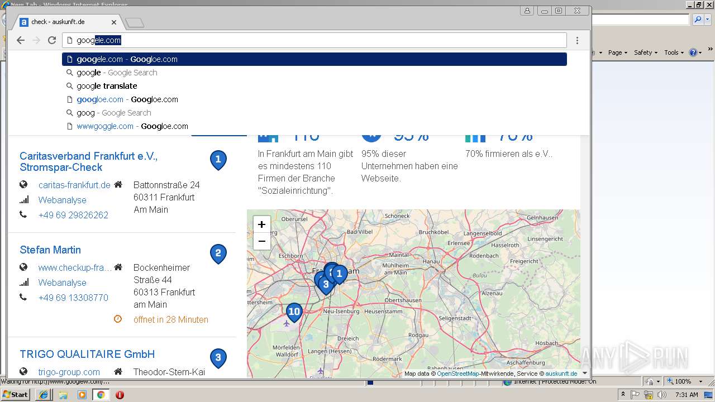The image size is (715, 402).
Task: Go back in Chrome
Action: tap(21, 40)
